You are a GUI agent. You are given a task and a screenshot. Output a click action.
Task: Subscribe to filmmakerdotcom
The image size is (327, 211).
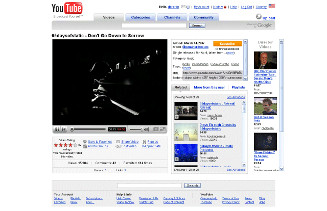[227, 44]
